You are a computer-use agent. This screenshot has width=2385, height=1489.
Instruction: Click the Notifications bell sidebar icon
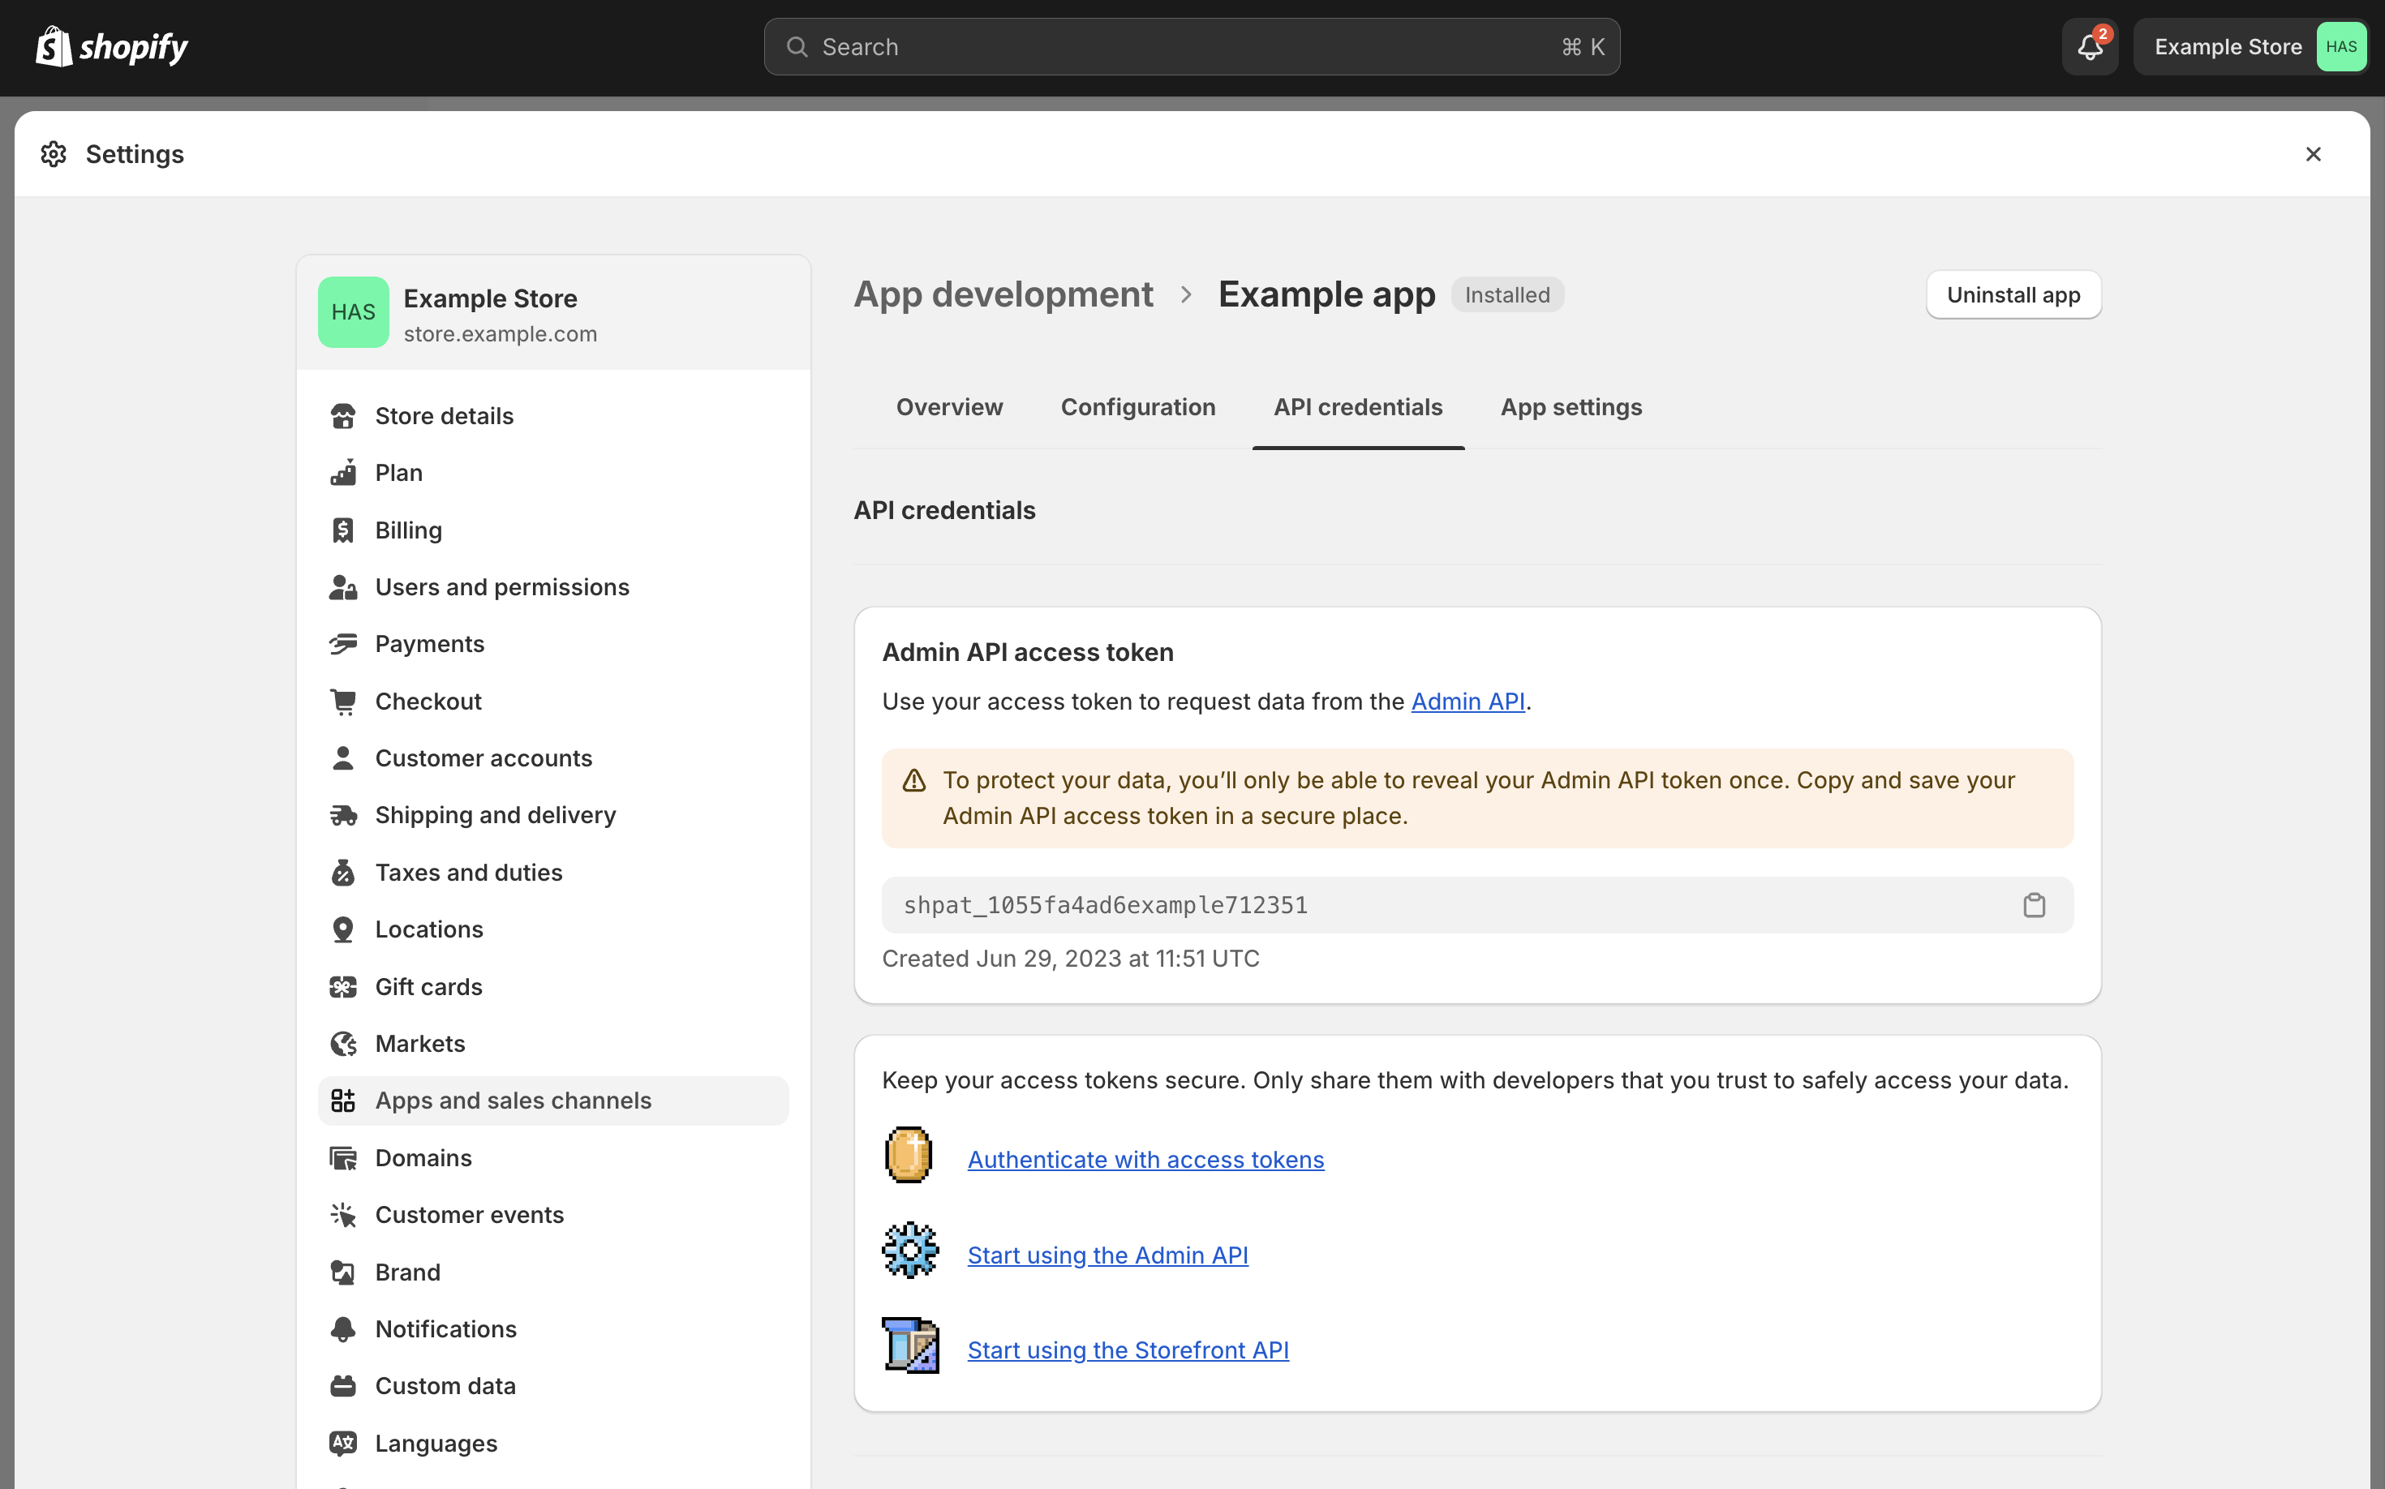click(343, 1329)
